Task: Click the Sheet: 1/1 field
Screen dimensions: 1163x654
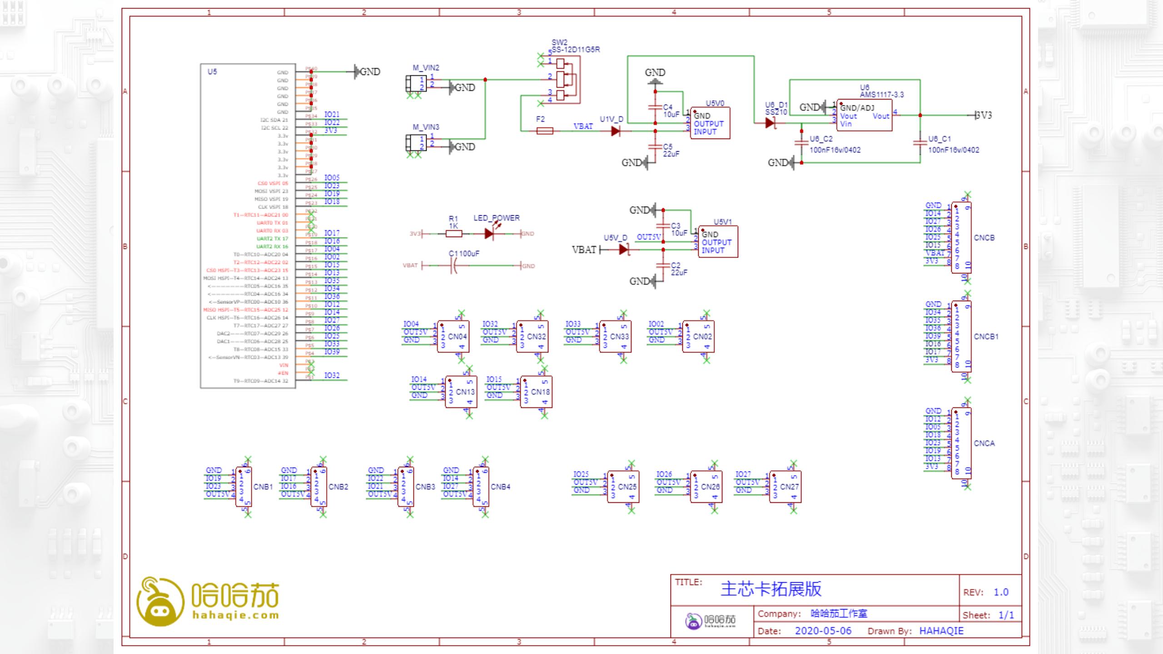Action: [988, 615]
